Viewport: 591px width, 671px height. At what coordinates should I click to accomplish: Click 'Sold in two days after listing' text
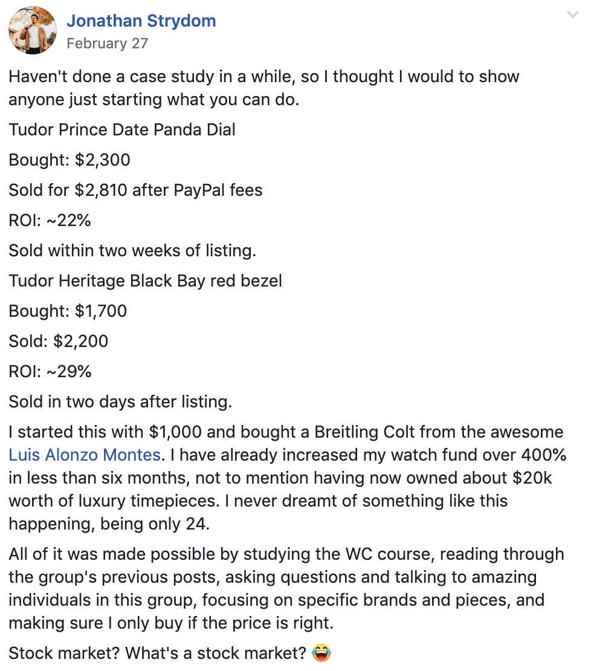click(120, 401)
